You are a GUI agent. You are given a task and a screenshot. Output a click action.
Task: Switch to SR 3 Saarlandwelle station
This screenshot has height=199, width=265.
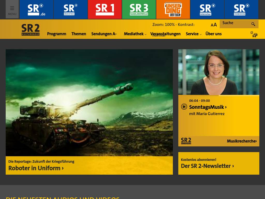139,10
